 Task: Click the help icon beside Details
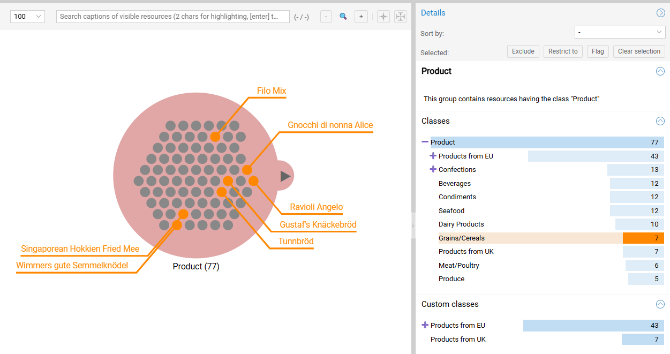[x=660, y=13]
